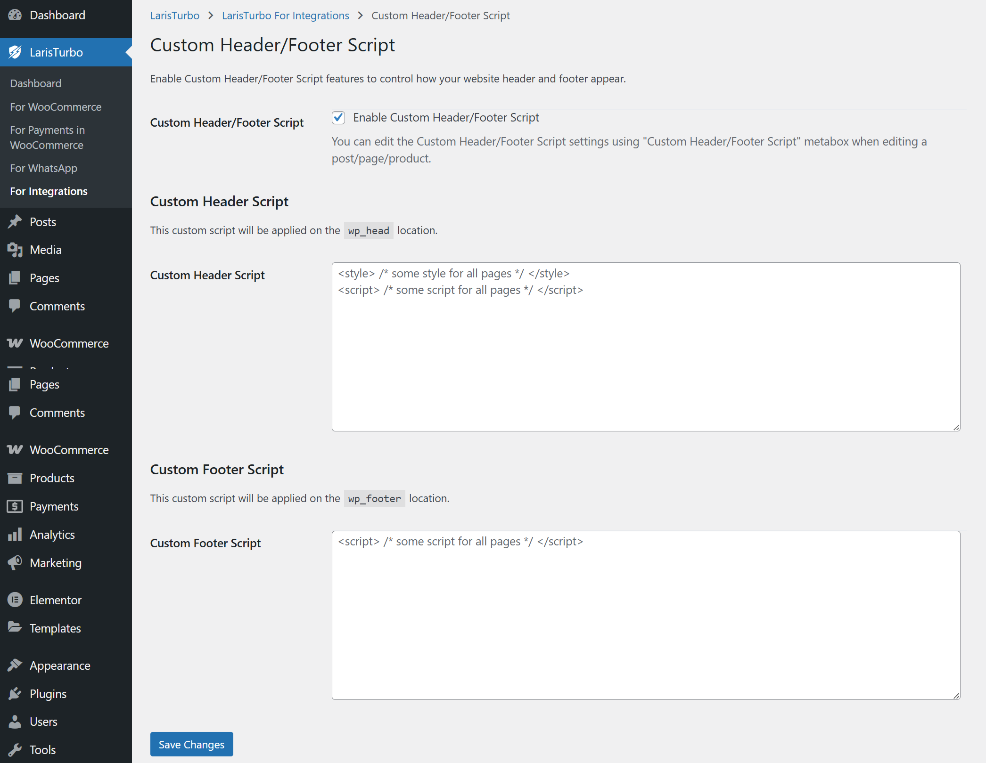The height and width of the screenshot is (763, 986).
Task: Select For Payments in WooCommerce submenu
Action: (x=47, y=138)
